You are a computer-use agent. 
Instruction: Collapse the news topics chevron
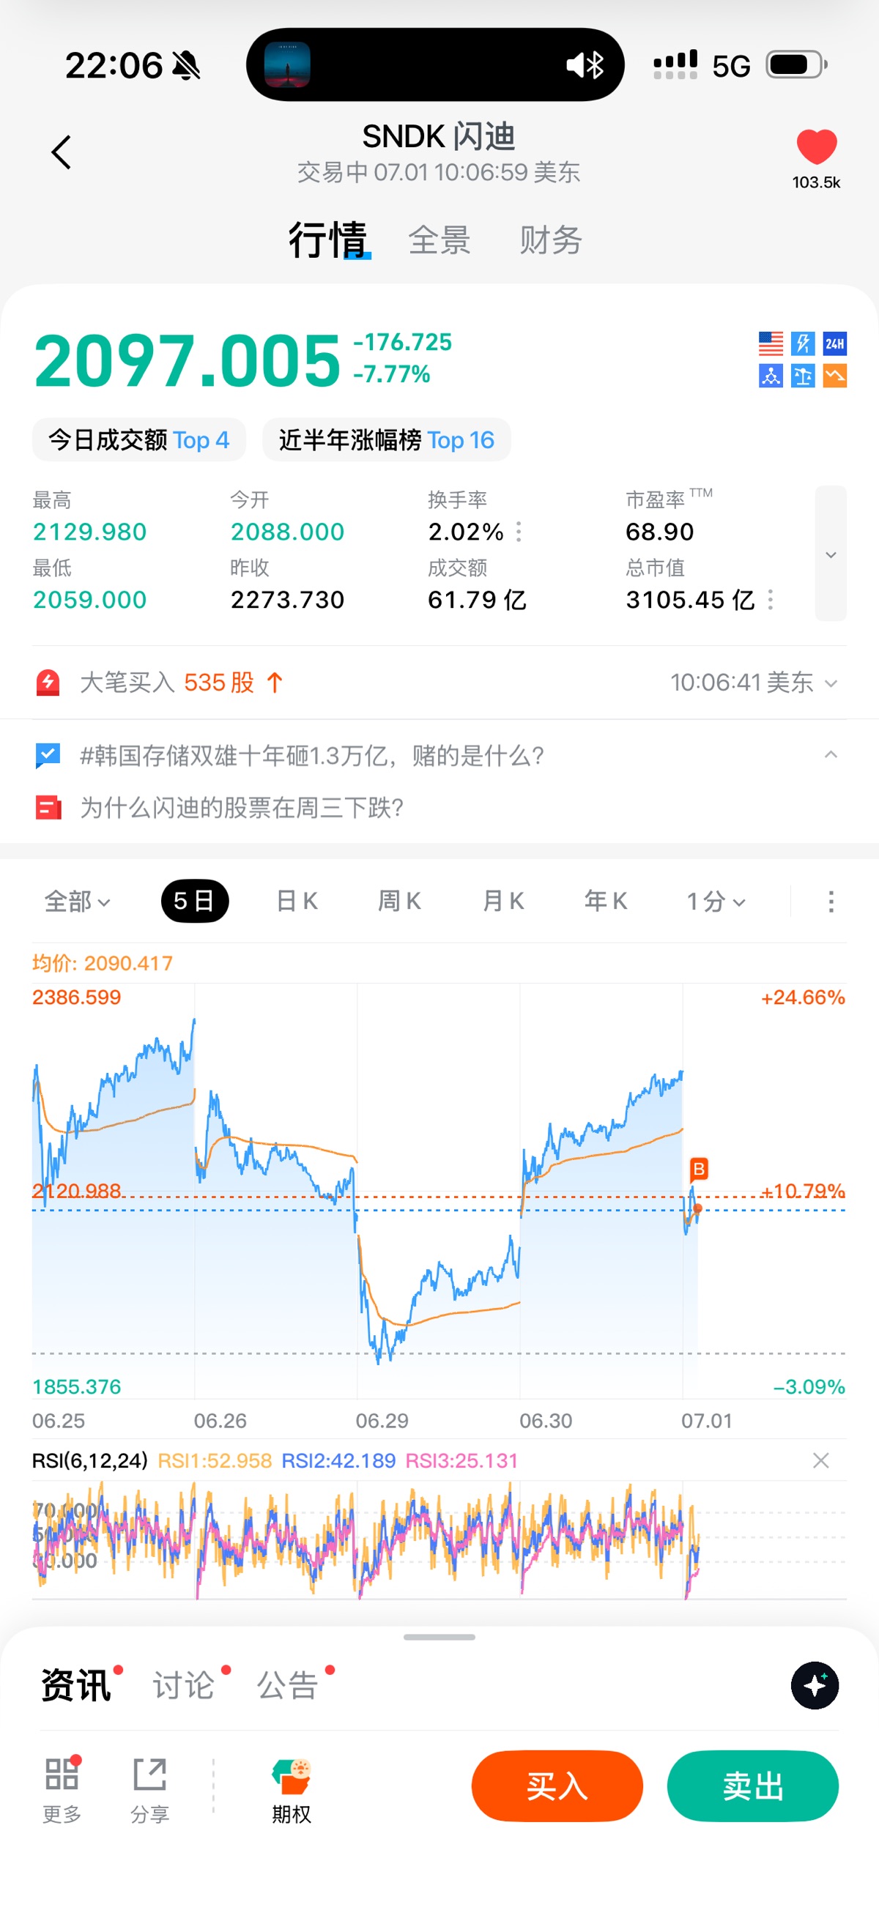831,755
